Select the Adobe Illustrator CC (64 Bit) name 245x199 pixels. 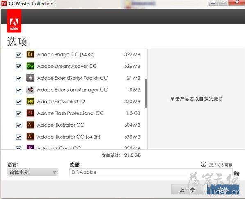click(69, 137)
